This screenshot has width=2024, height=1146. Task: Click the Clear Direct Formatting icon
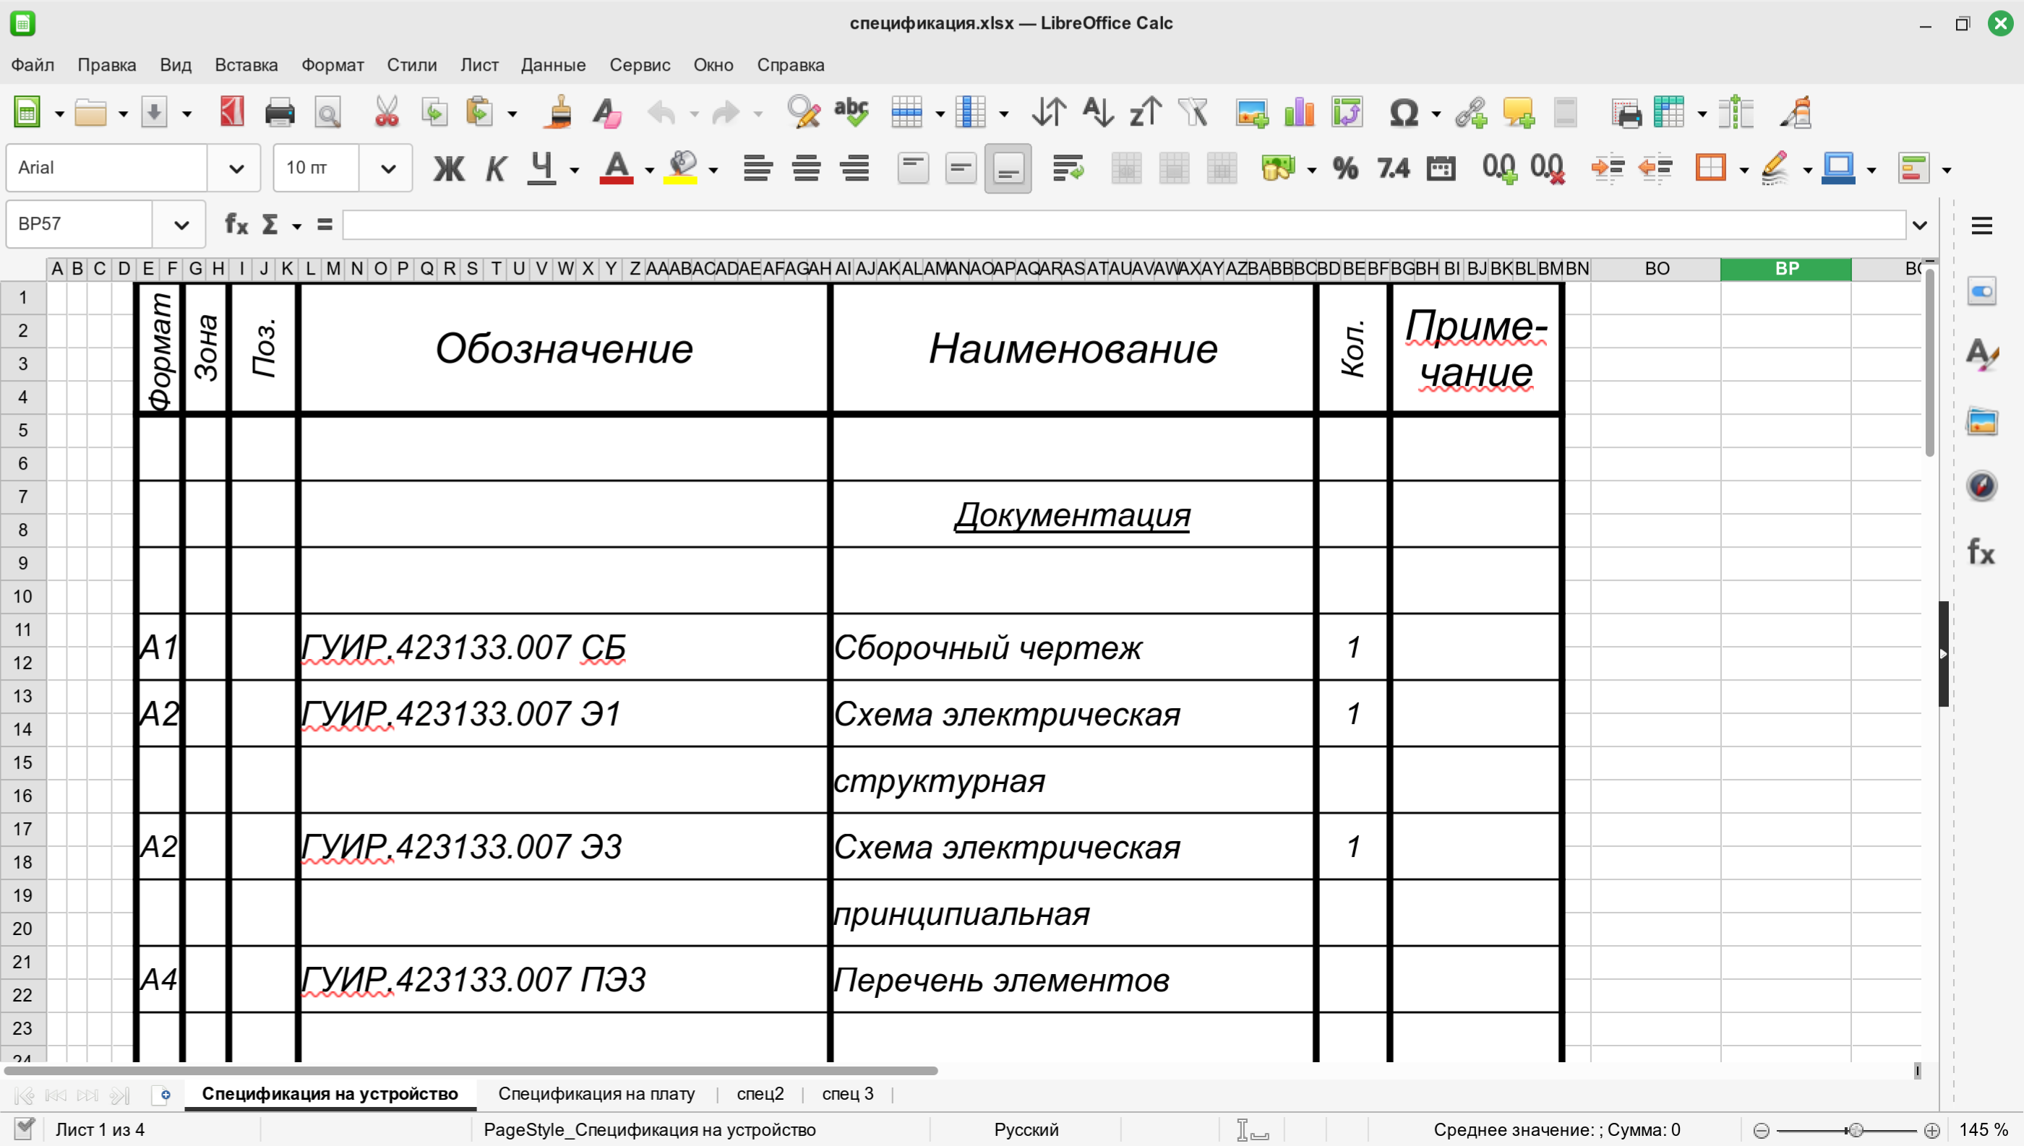click(x=607, y=113)
